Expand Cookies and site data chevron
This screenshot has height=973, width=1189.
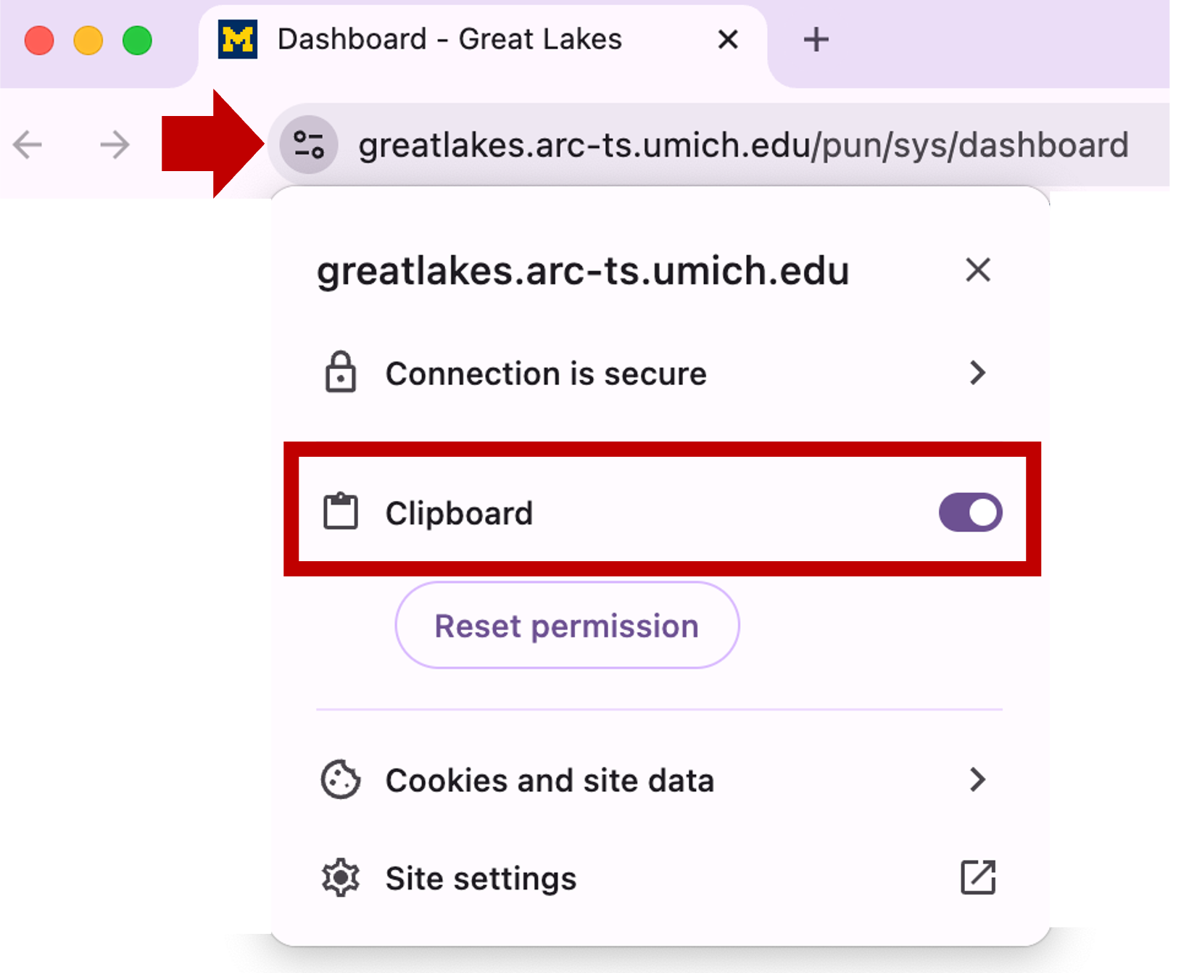click(x=977, y=780)
